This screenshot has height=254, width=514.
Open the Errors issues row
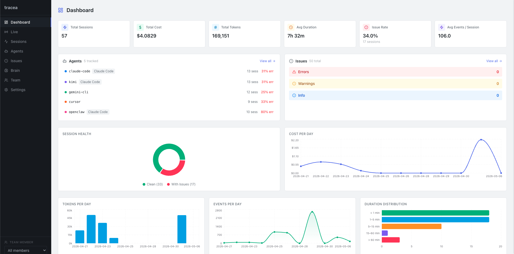(x=395, y=72)
